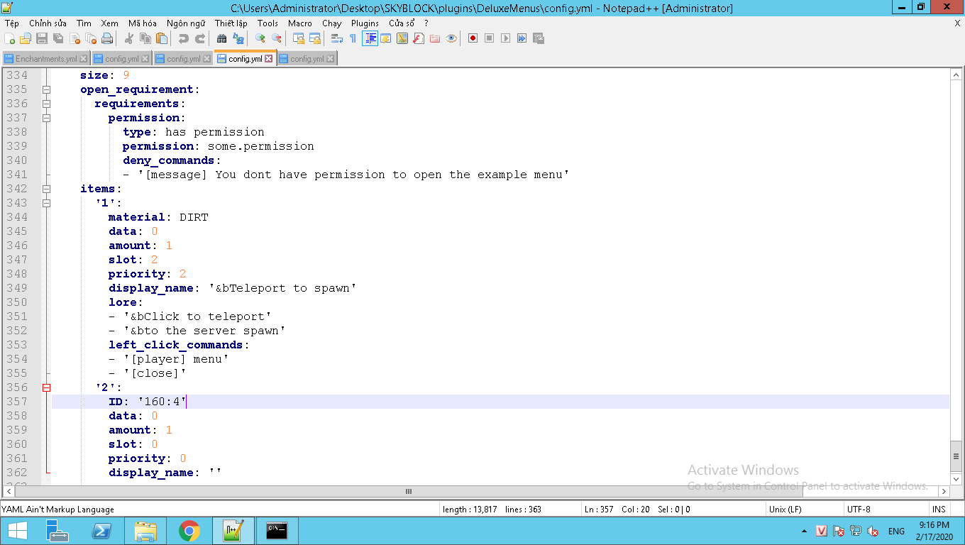Click the New file toolbar icon
The image size is (965, 545).
(10, 38)
